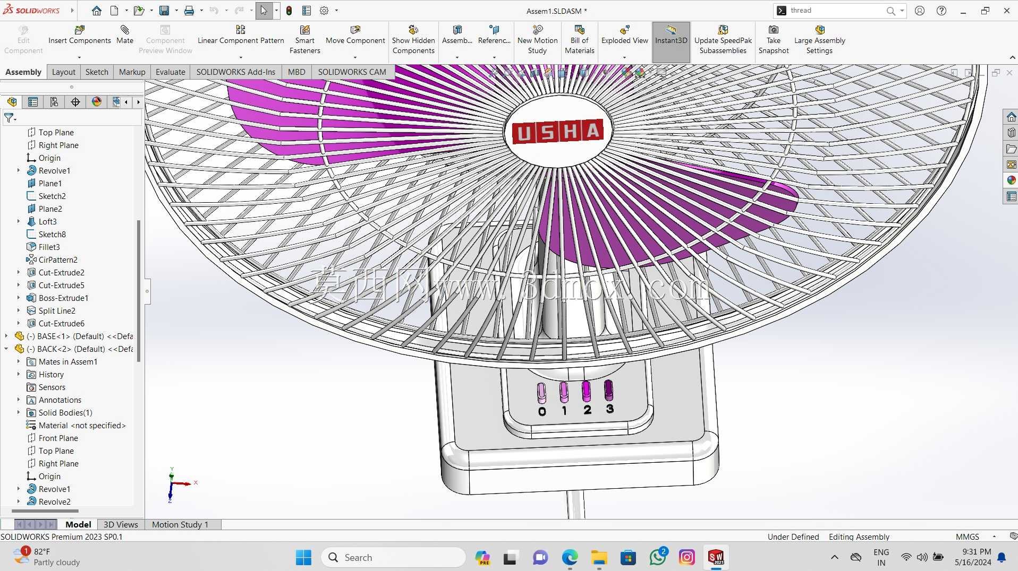Switch to the Sketch ribbon tab
The width and height of the screenshot is (1018, 571).
click(97, 72)
